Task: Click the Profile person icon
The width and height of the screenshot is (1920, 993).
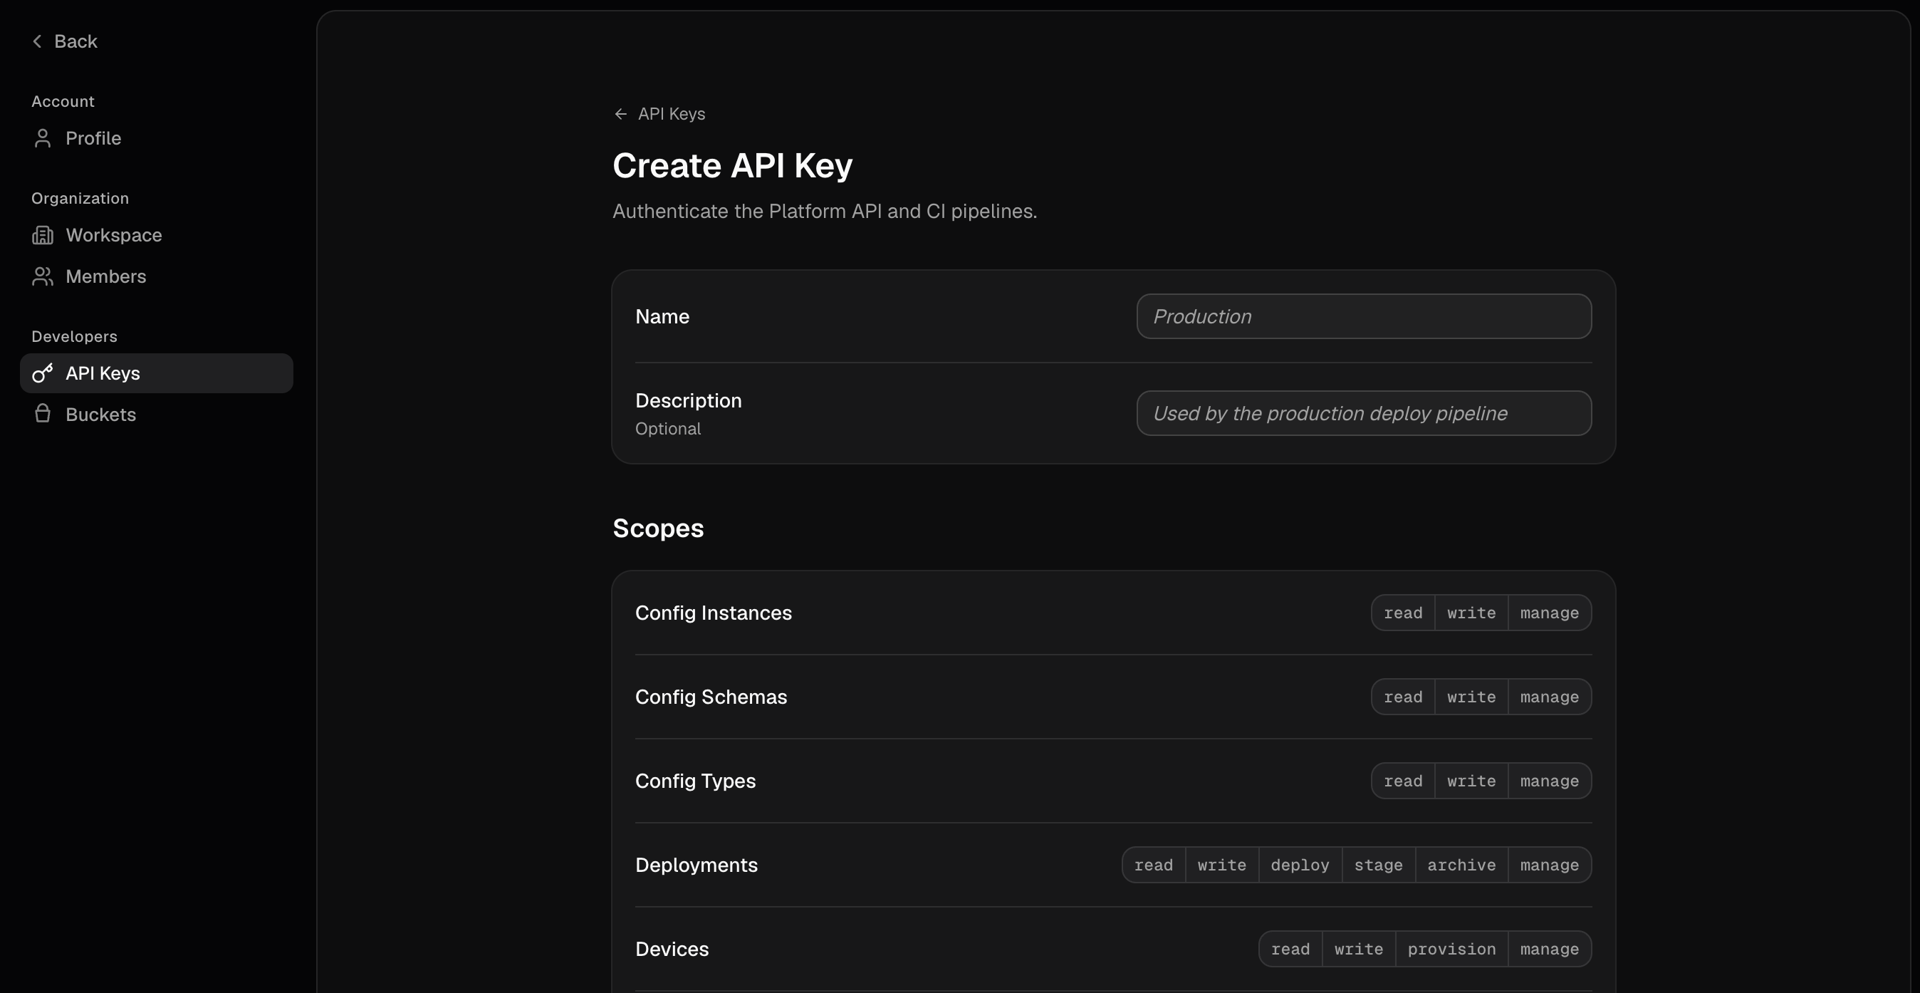Action: [x=43, y=138]
